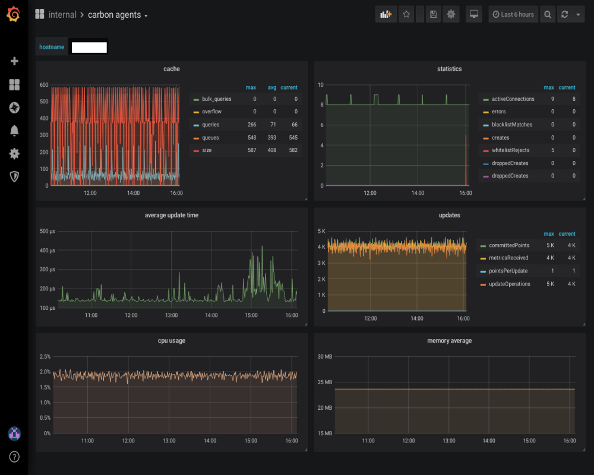
Task: Refresh the dashboard
Action: 564,14
